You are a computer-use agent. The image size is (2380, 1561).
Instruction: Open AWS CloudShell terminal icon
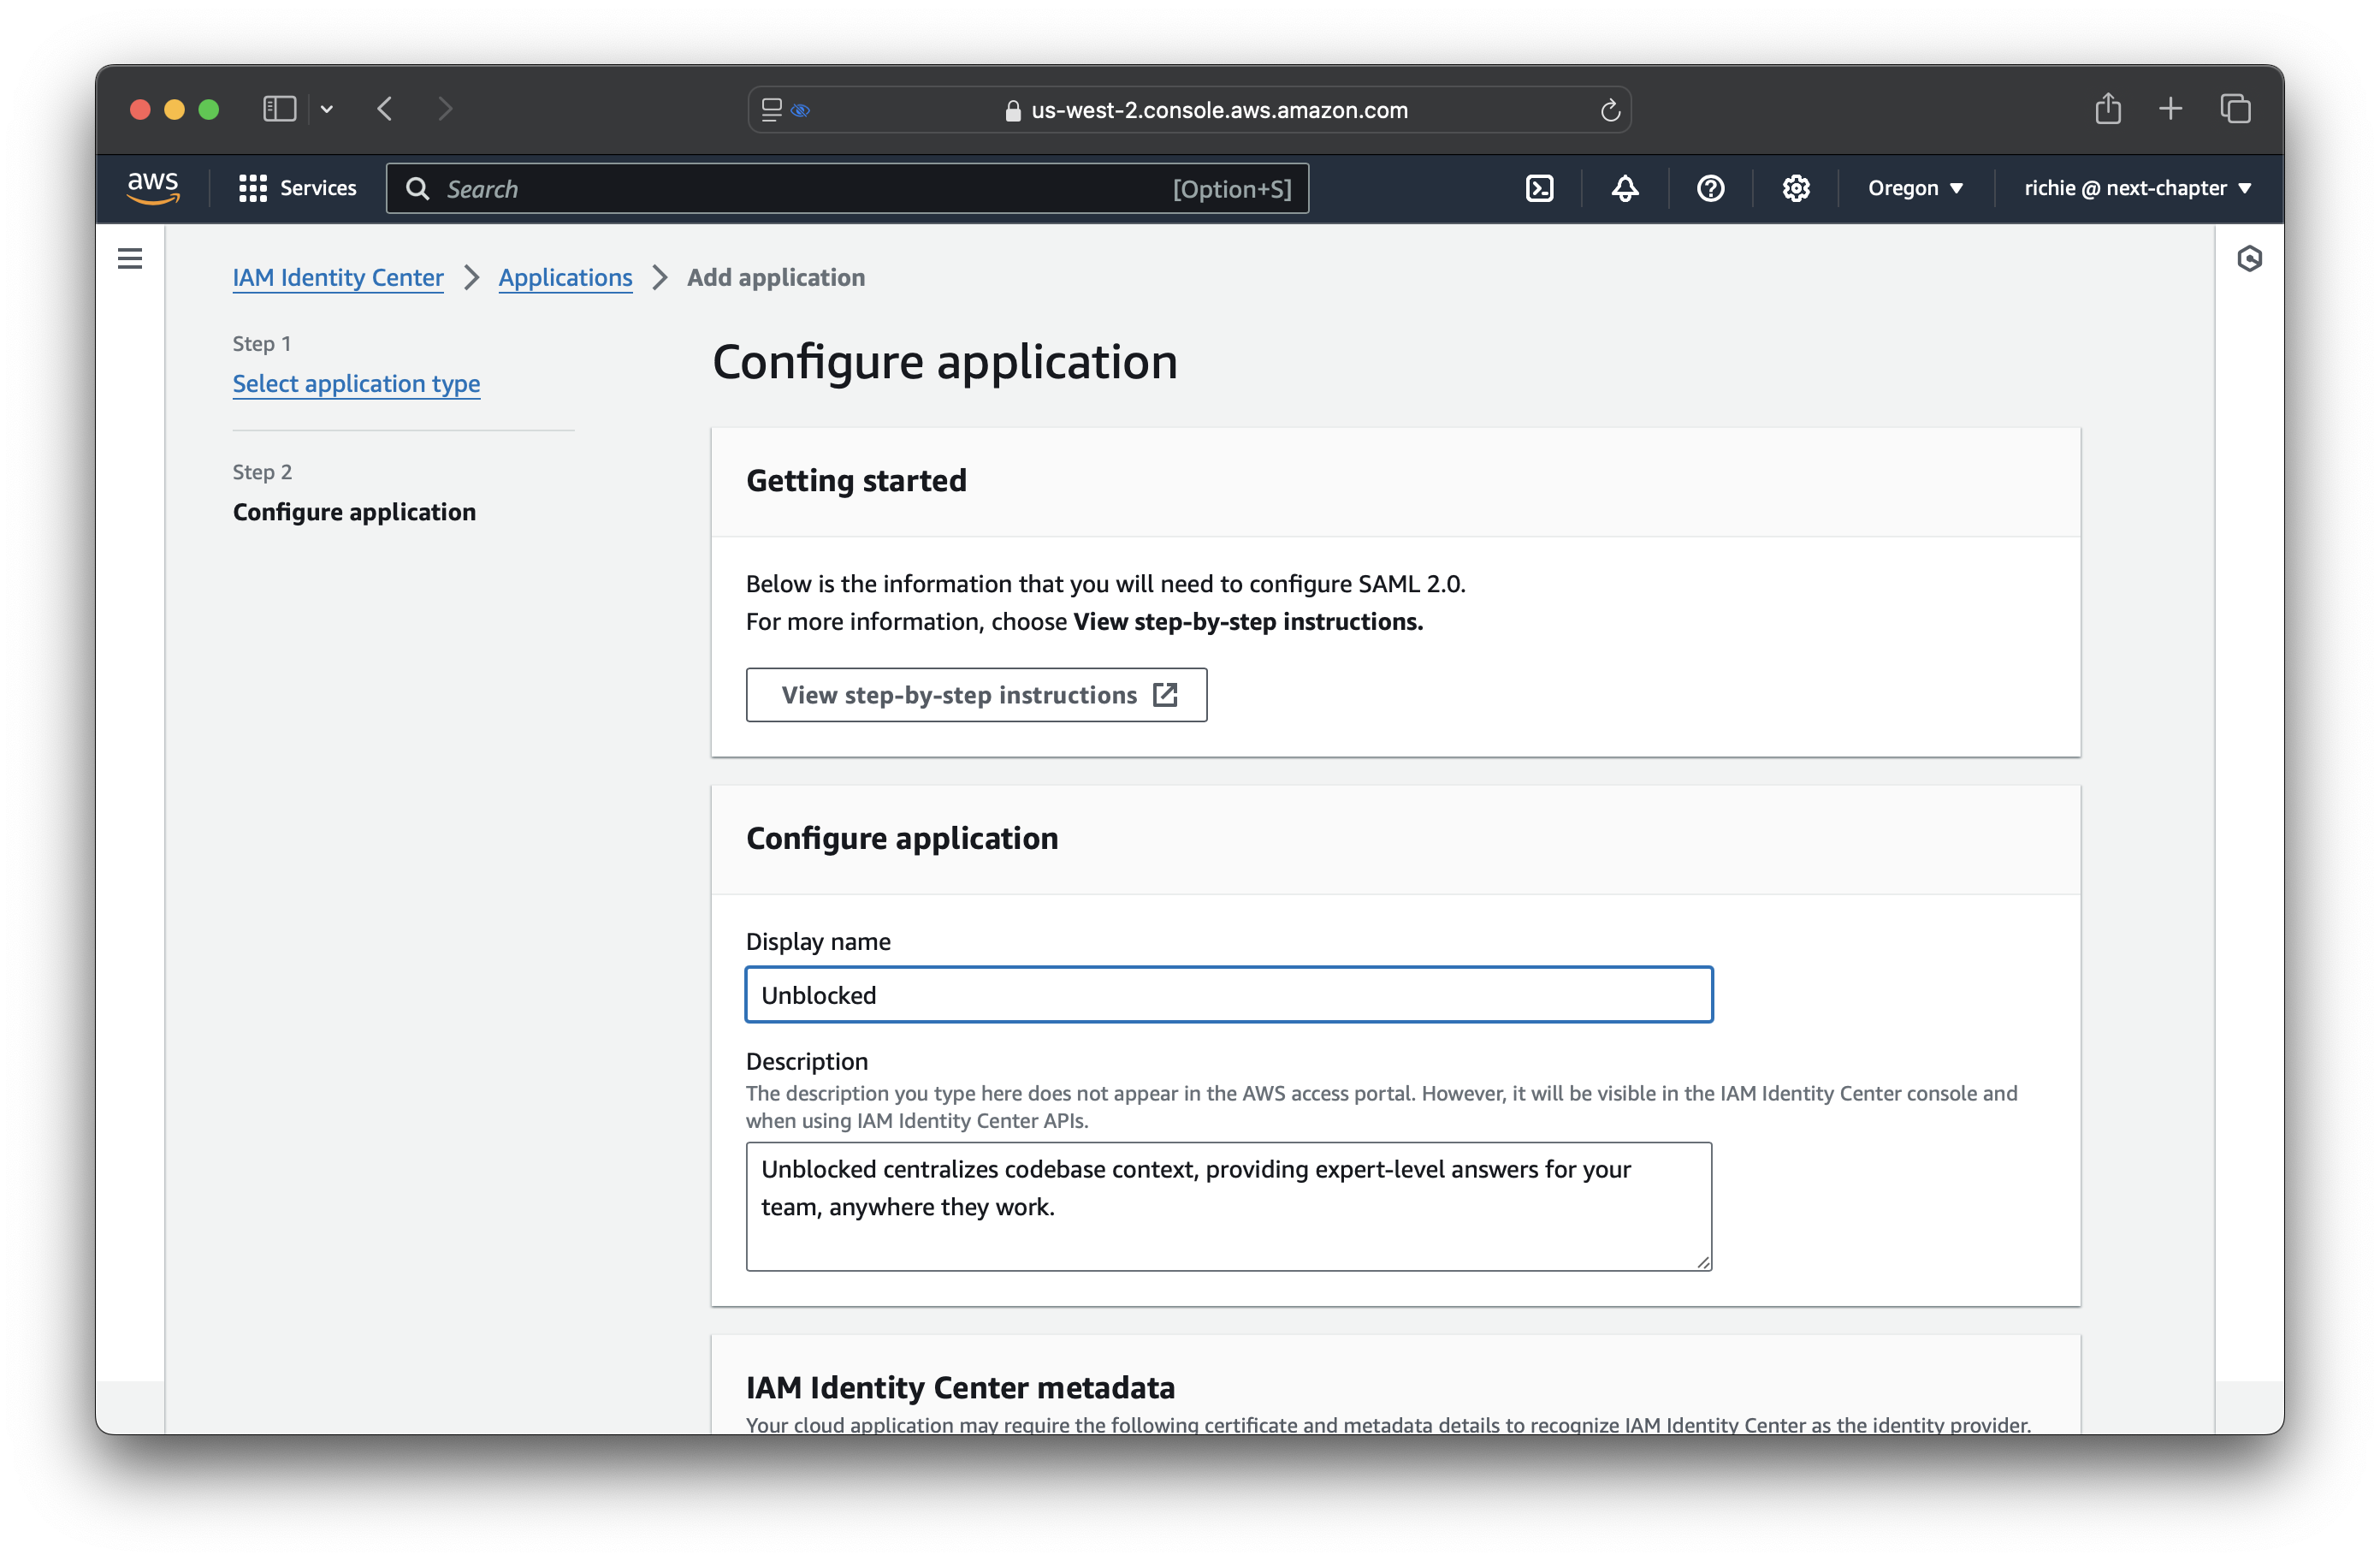click(1539, 188)
